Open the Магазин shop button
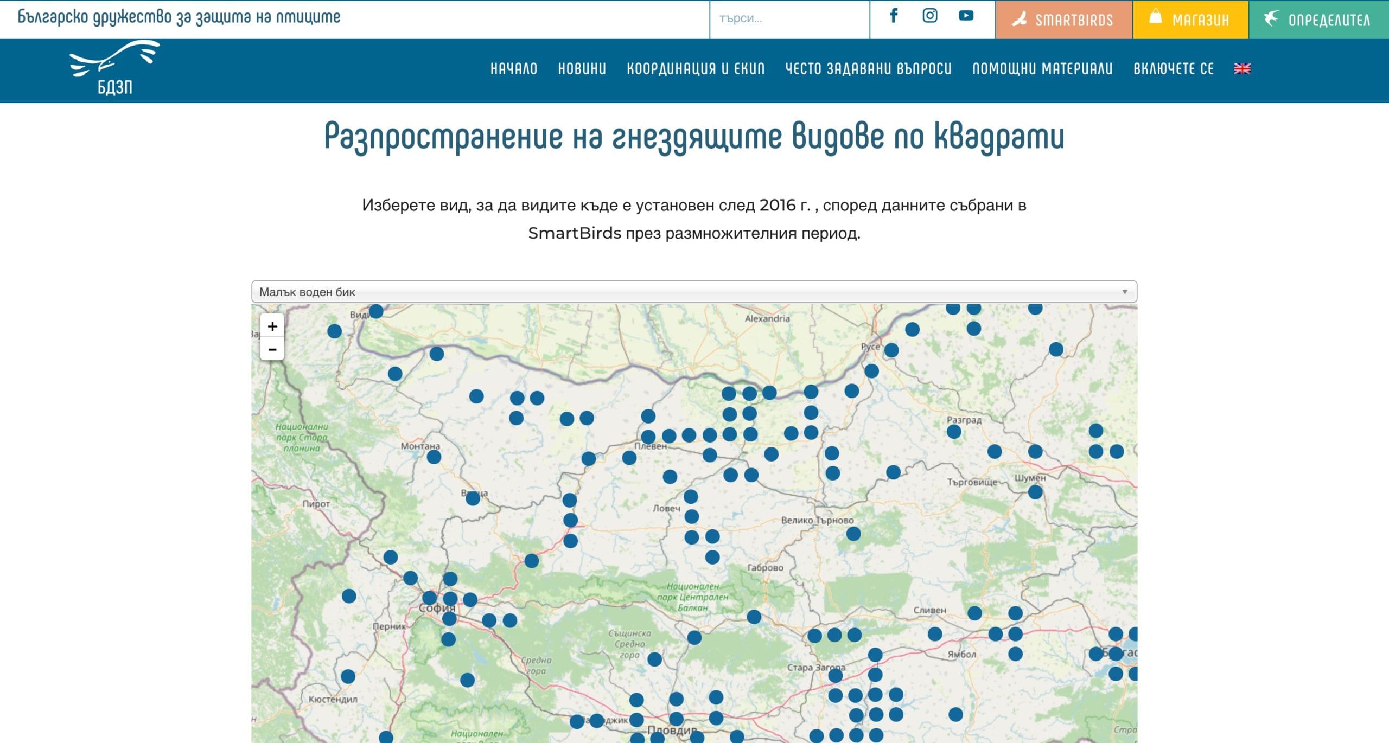The width and height of the screenshot is (1389, 743). (x=1190, y=20)
